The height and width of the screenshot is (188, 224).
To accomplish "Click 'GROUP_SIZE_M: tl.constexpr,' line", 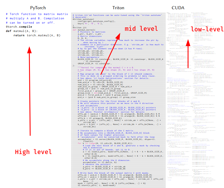I will tap(95, 64).
